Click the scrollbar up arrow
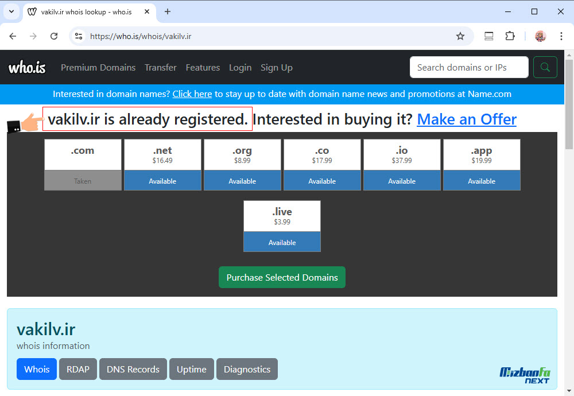This screenshot has height=396, width=574. (569, 55)
